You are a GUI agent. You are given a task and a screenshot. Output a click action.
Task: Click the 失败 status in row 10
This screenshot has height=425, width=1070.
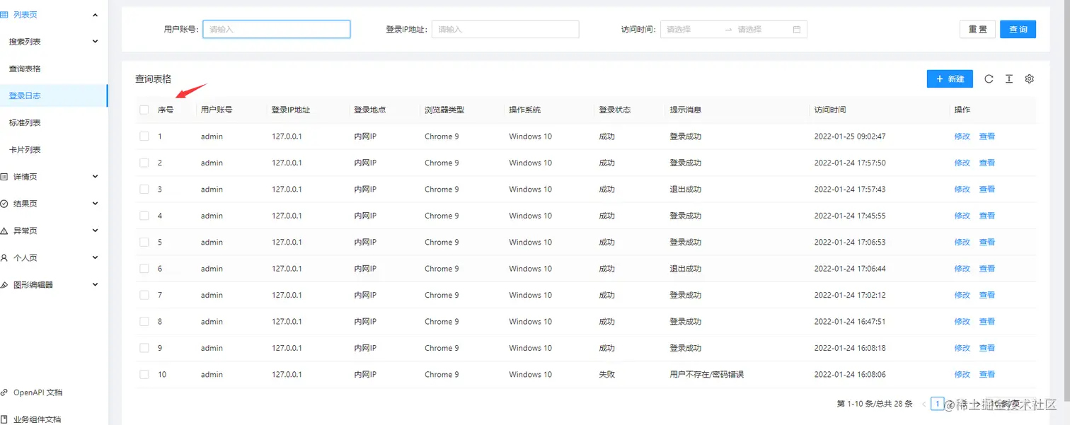[x=607, y=374]
